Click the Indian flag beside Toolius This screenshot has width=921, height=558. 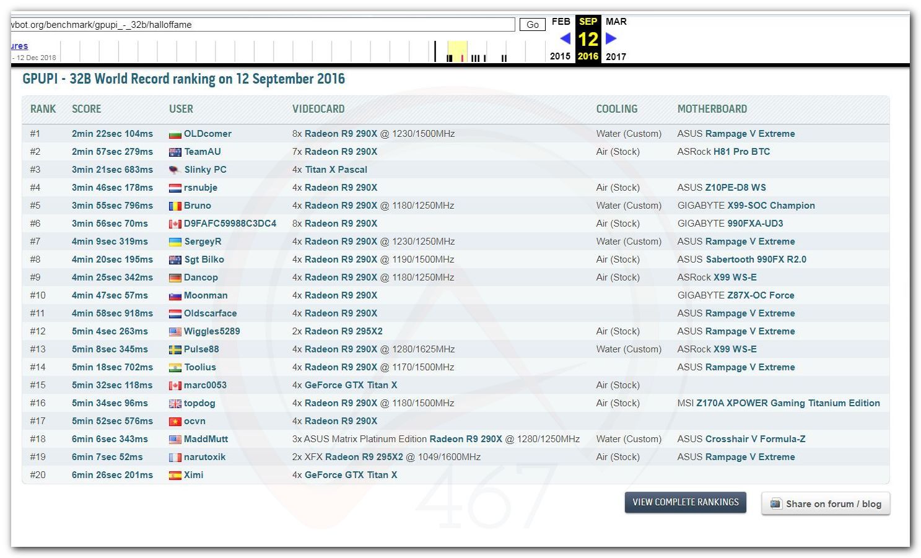point(175,367)
